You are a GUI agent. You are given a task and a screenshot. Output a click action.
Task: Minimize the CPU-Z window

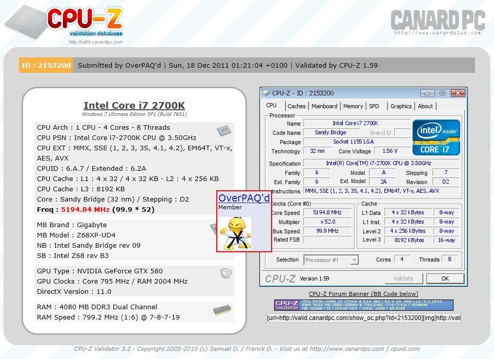427,93
